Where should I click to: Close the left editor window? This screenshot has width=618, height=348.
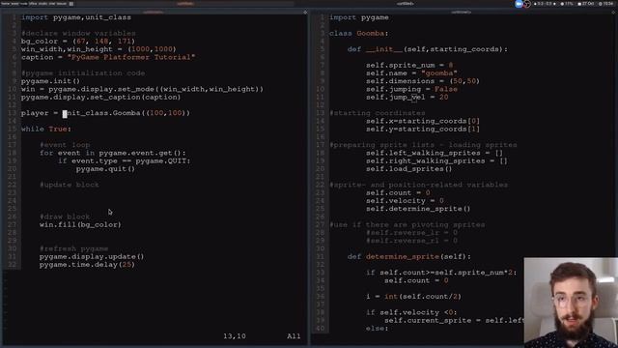pos(305,13)
